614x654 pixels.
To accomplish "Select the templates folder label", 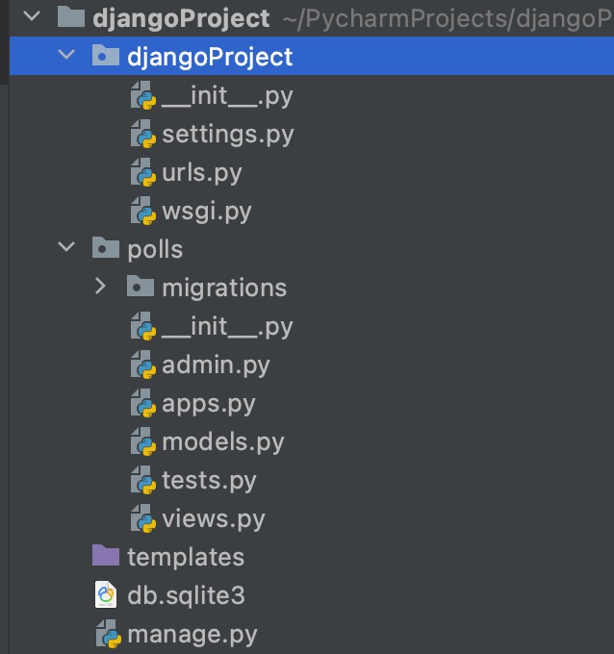I will [x=186, y=558].
